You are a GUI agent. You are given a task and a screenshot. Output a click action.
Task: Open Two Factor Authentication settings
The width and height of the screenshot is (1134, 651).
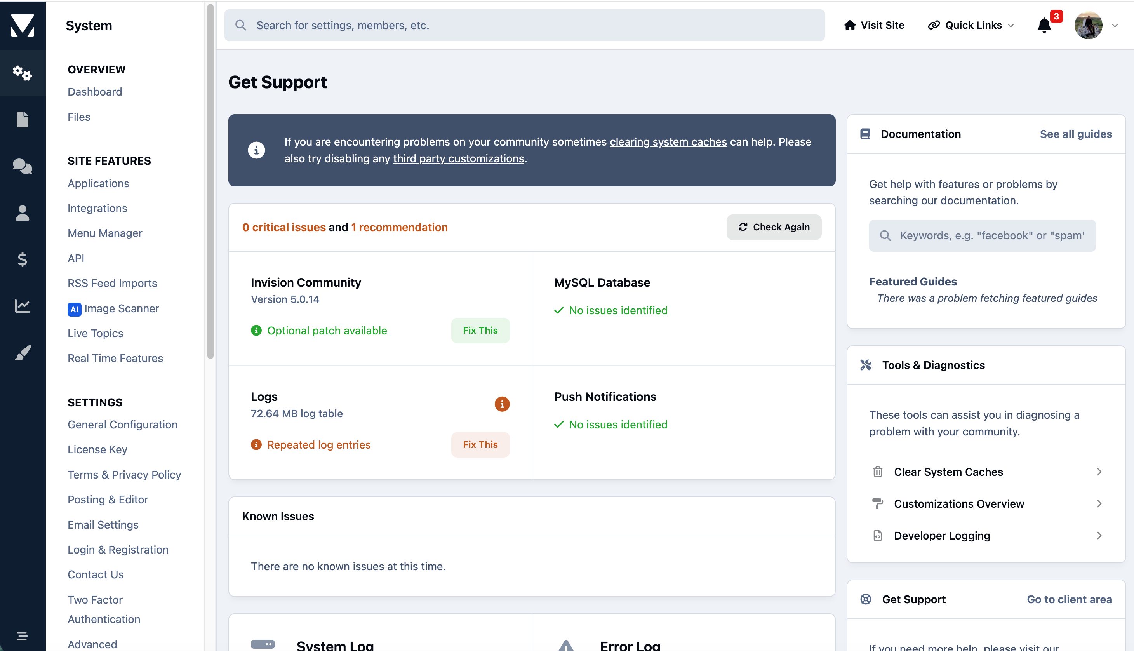pos(104,610)
